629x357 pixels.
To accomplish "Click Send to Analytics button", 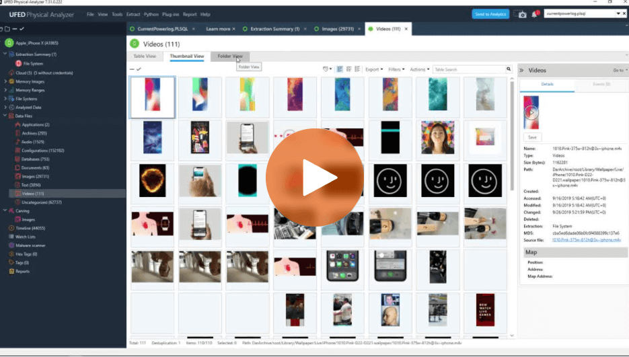I will click(490, 14).
